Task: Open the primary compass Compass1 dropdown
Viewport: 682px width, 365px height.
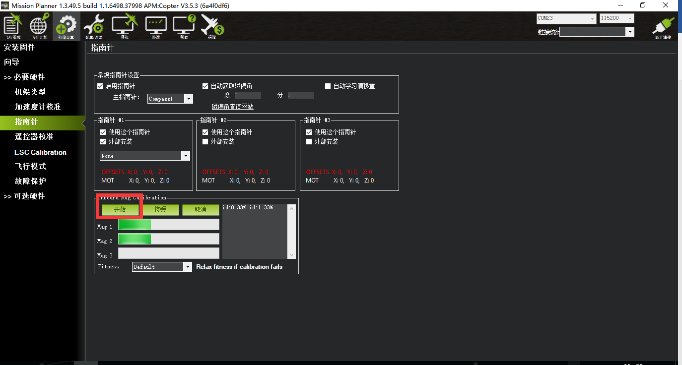Action: coord(170,99)
